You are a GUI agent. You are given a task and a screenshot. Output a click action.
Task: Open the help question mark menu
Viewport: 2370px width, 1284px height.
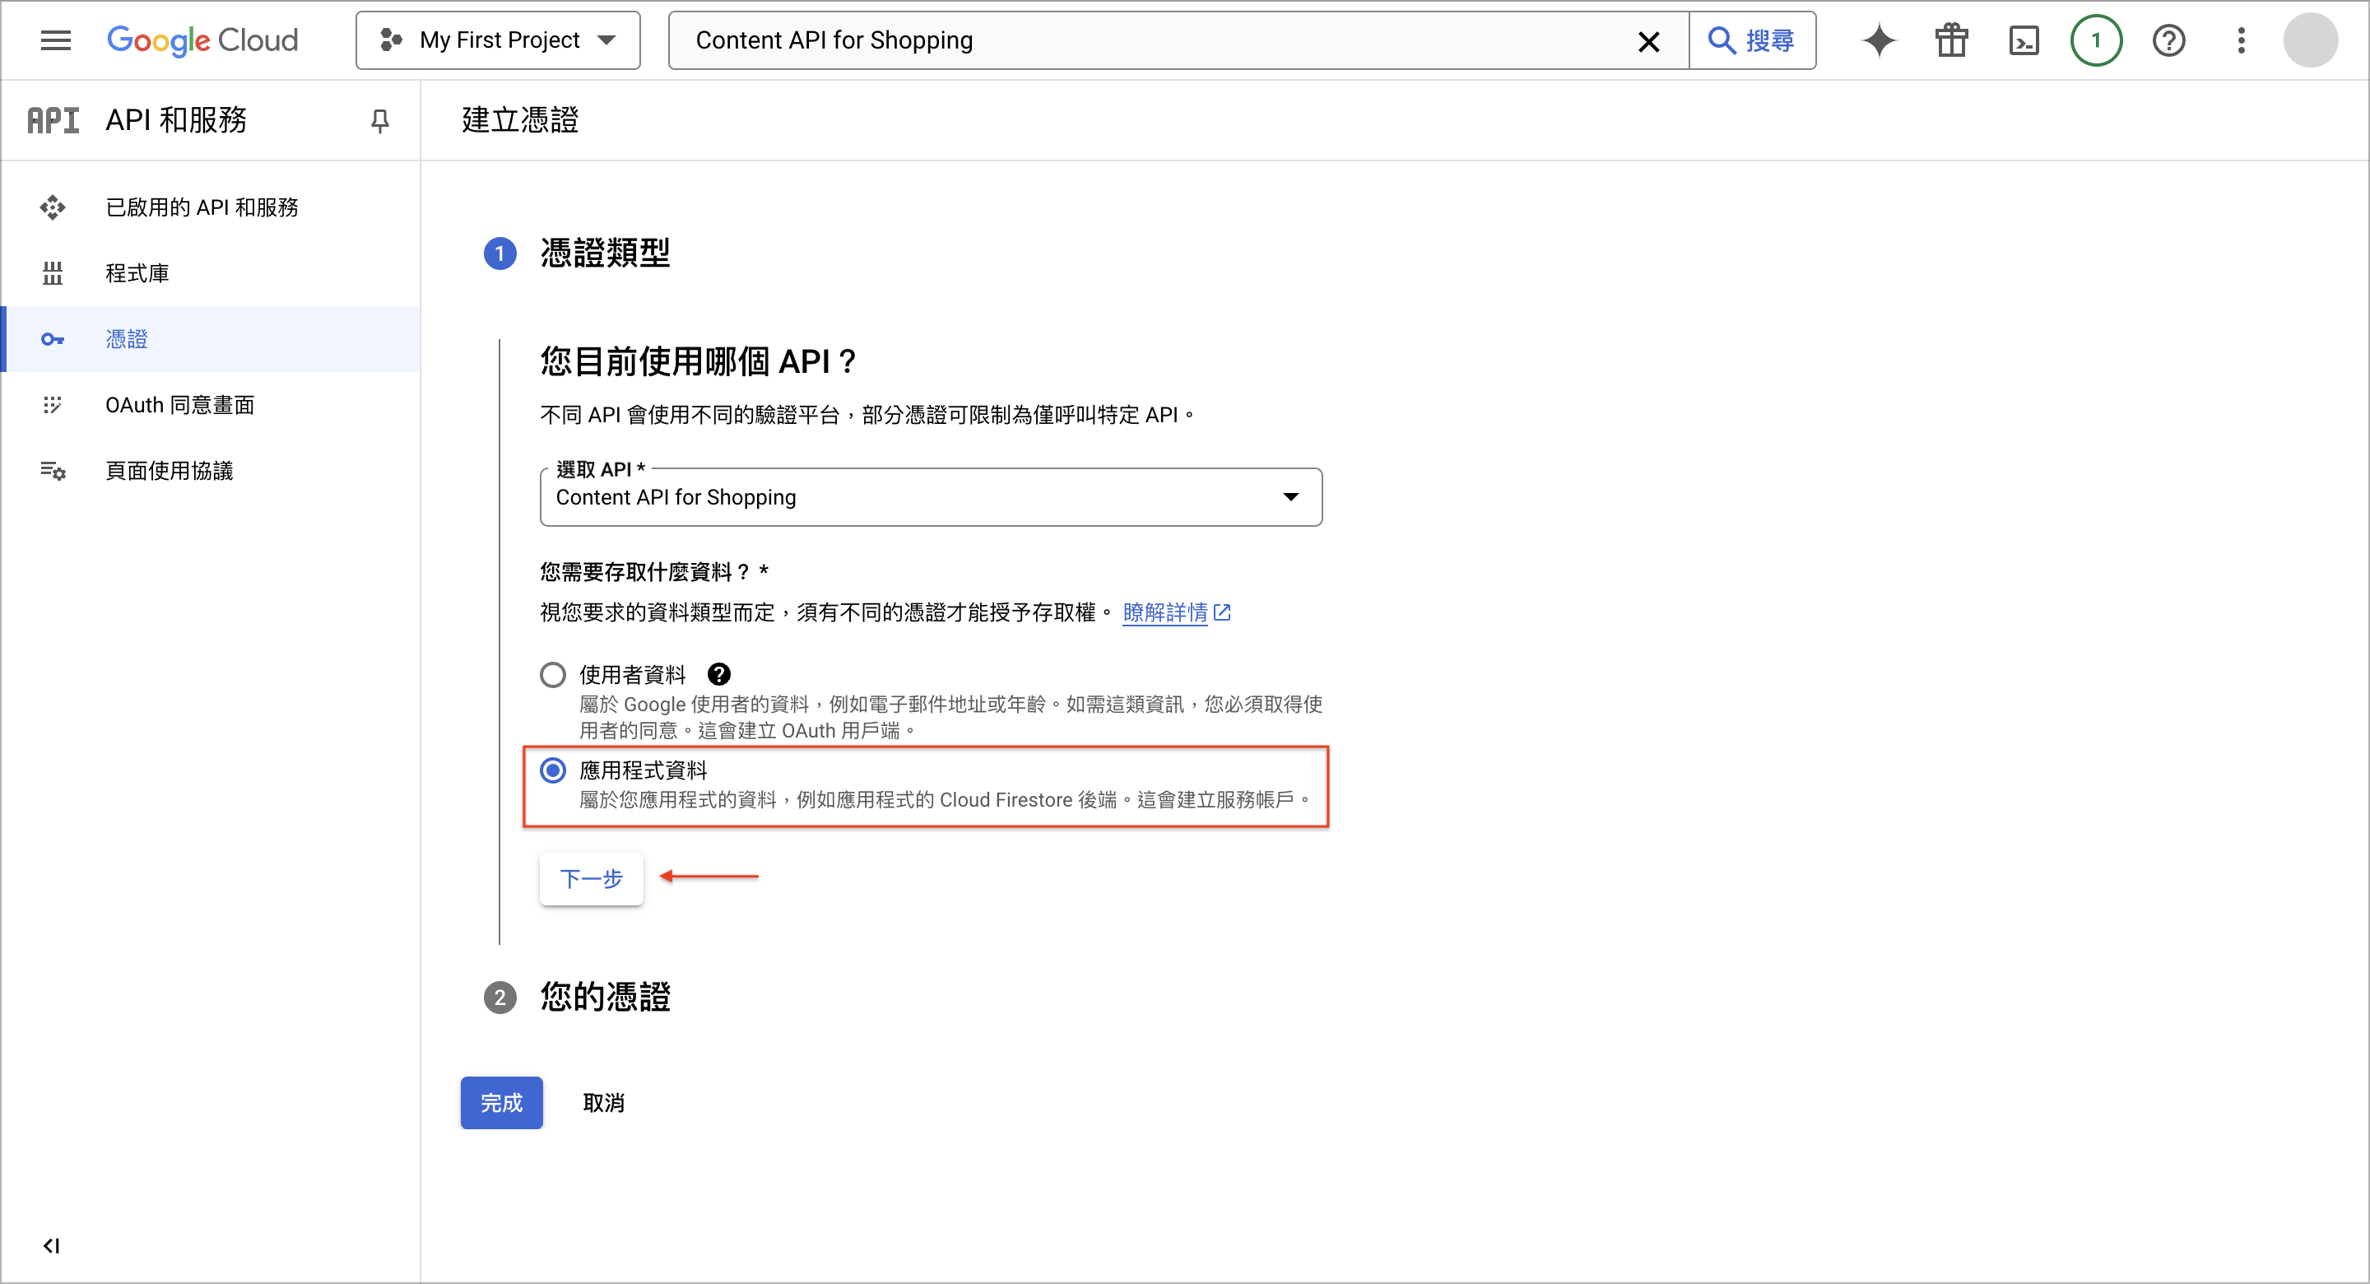[2168, 40]
